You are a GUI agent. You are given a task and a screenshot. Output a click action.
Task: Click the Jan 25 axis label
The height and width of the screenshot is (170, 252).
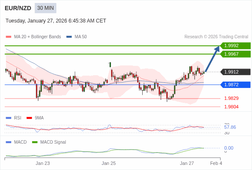(108, 164)
